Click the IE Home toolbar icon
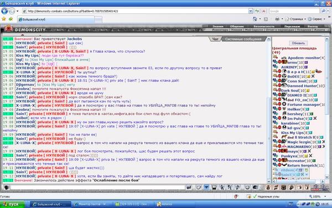 (255, 19)
